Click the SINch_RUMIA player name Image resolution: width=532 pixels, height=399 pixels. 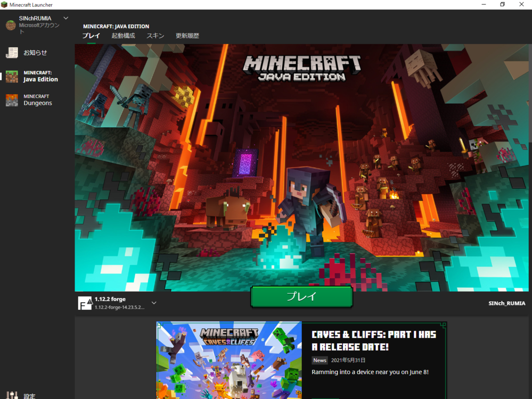coord(506,303)
